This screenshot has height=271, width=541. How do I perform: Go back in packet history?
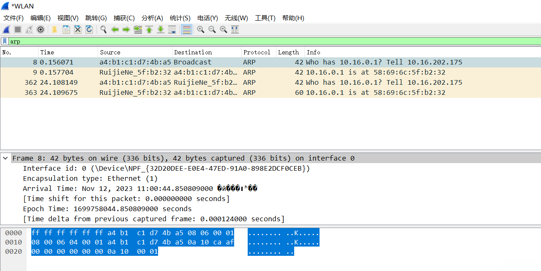click(x=115, y=30)
